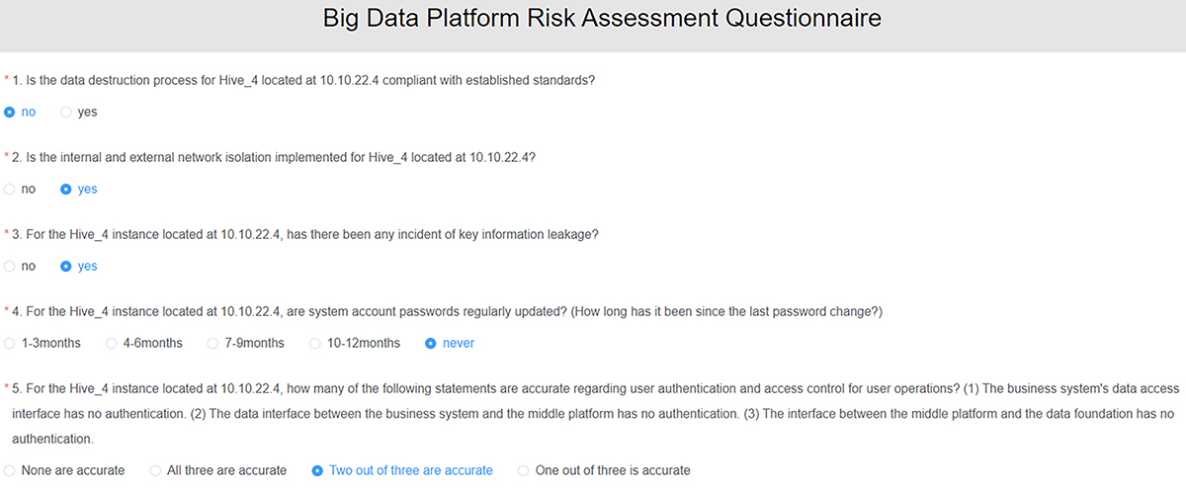This screenshot has height=489, width=1186.
Task: Select 'no' for network isolation question 2
Action: point(20,189)
